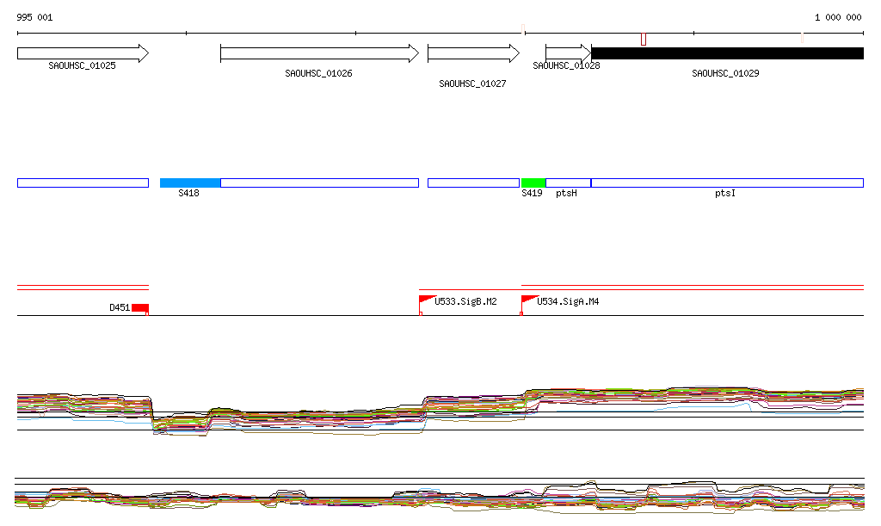Click the U534.SigA.M4 text label
This screenshot has width=881, height=526.
coord(568,302)
